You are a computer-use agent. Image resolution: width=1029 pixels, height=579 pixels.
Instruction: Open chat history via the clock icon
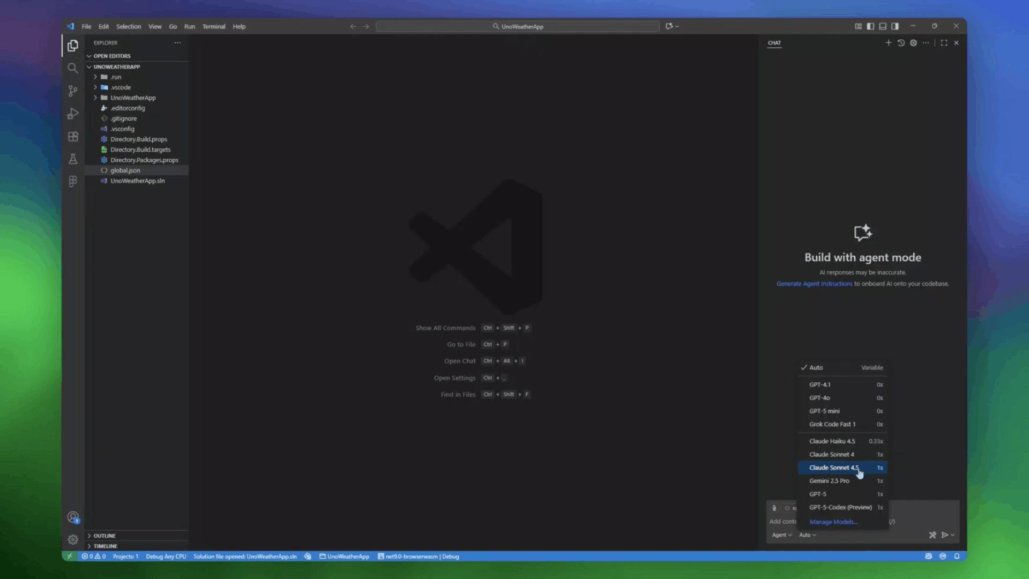click(901, 43)
